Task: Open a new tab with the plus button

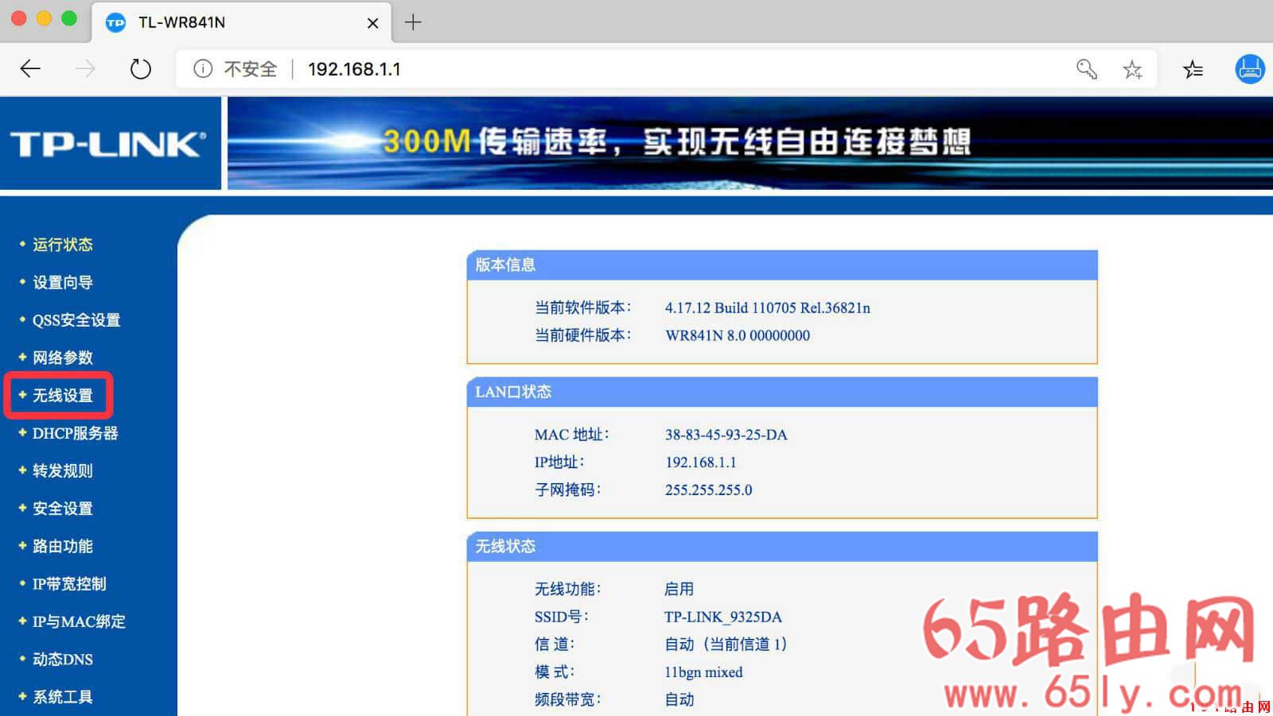Action: [413, 22]
